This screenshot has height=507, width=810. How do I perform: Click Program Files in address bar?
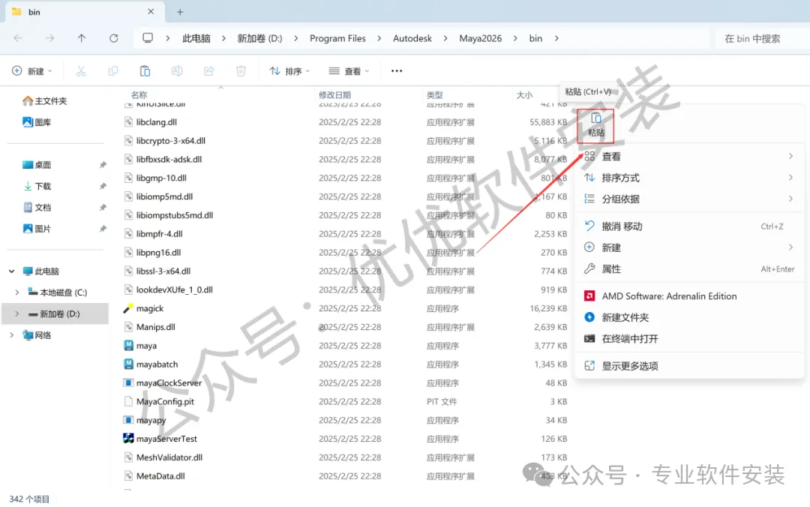[337, 38]
